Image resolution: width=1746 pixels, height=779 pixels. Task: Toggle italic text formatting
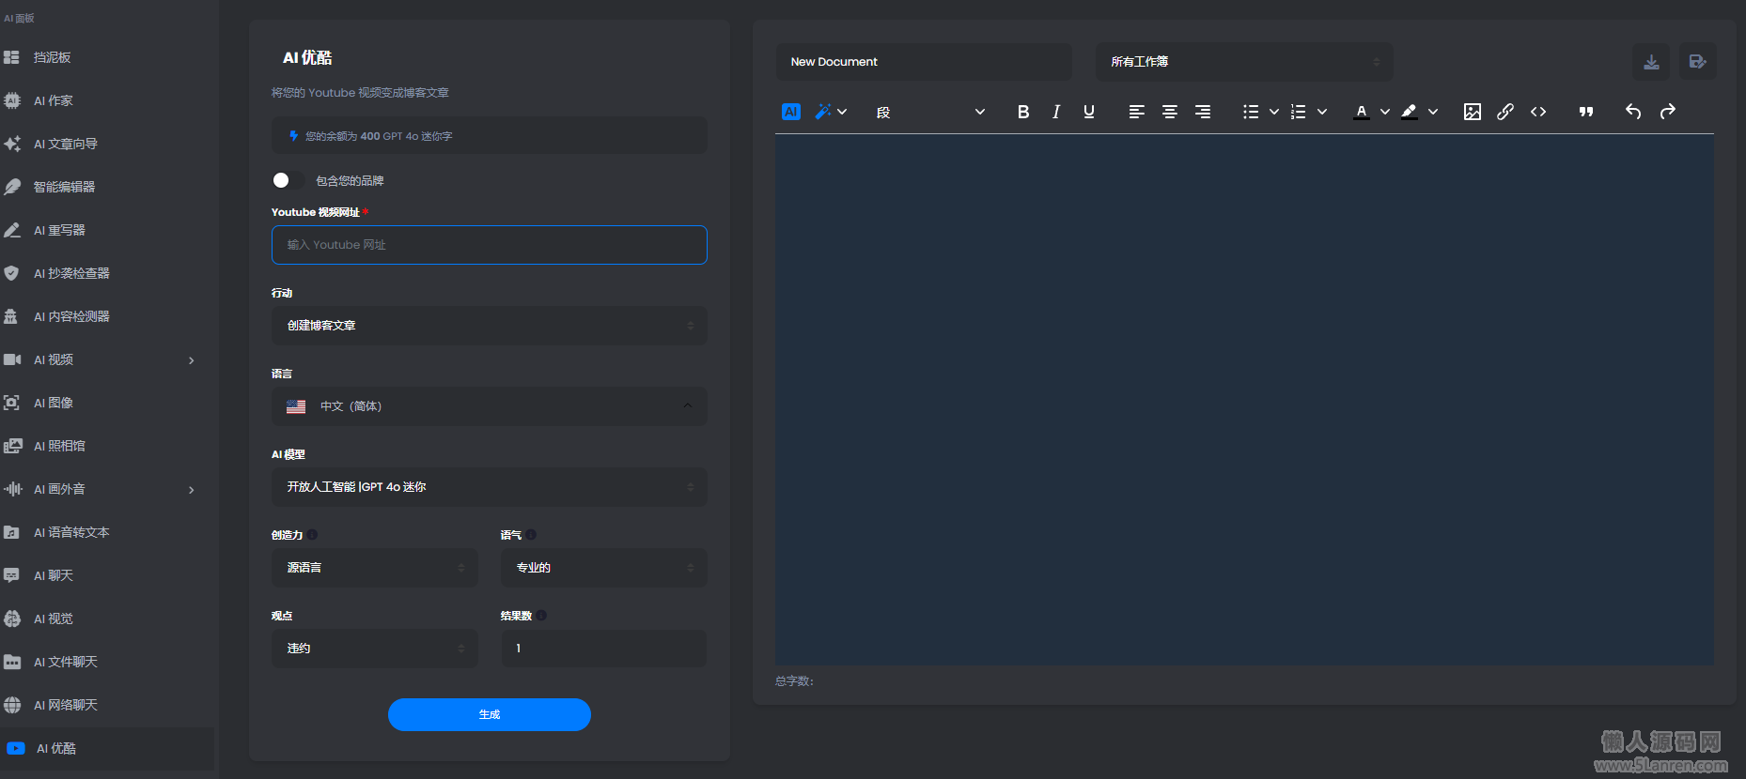(1056, 112)
